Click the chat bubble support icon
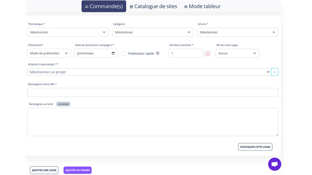 [275, 164]
